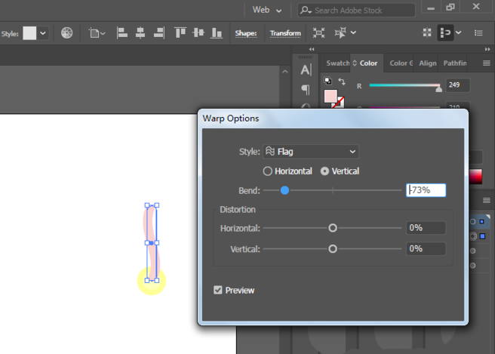
Task: Open the graphic Style swatch dropdown
Action: pos(43,33)
